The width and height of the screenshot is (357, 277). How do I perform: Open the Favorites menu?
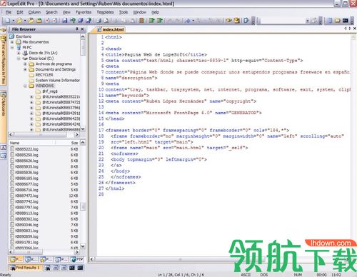click(x=84, y=12)
